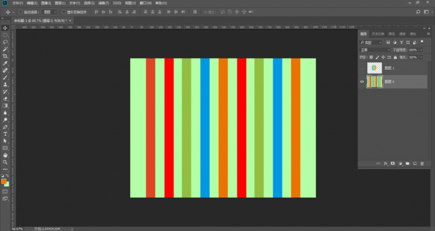Image resolution: width=435 pixels, height=231 pixels.
Task: Reset default foreground and background colors
Action: tap(2, 176)
